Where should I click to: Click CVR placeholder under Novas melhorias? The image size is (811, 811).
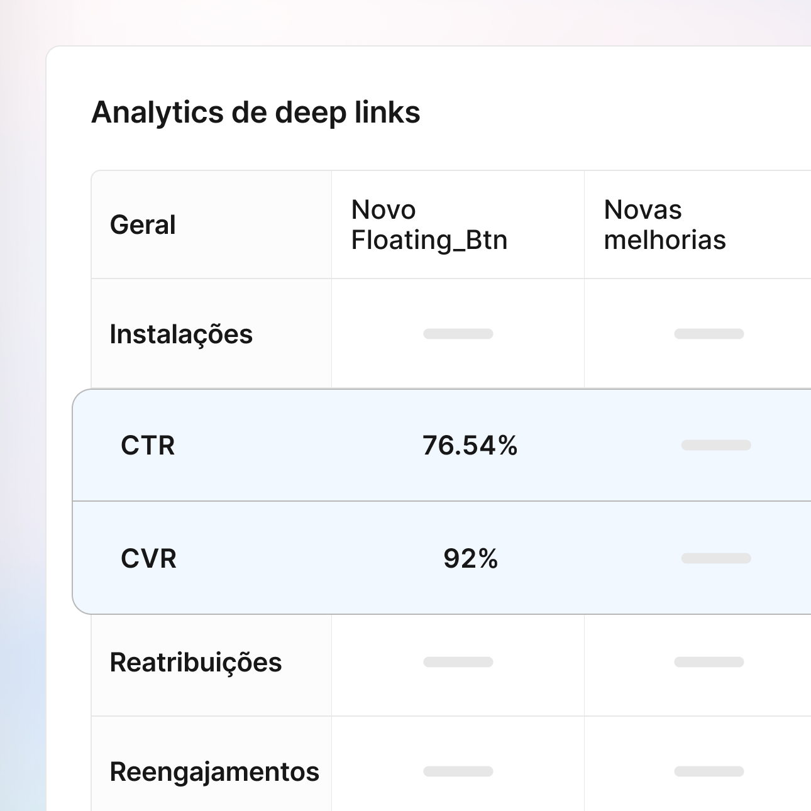pos(716,558)
